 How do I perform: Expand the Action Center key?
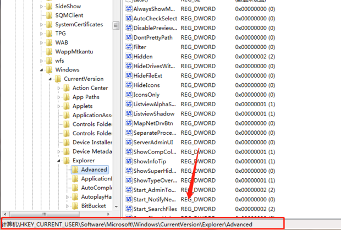point(59,88)
